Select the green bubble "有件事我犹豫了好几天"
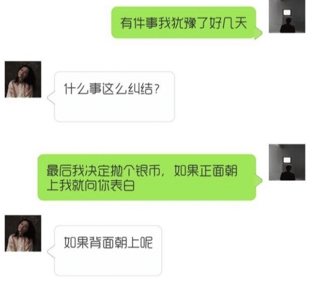 pos(184,23)
